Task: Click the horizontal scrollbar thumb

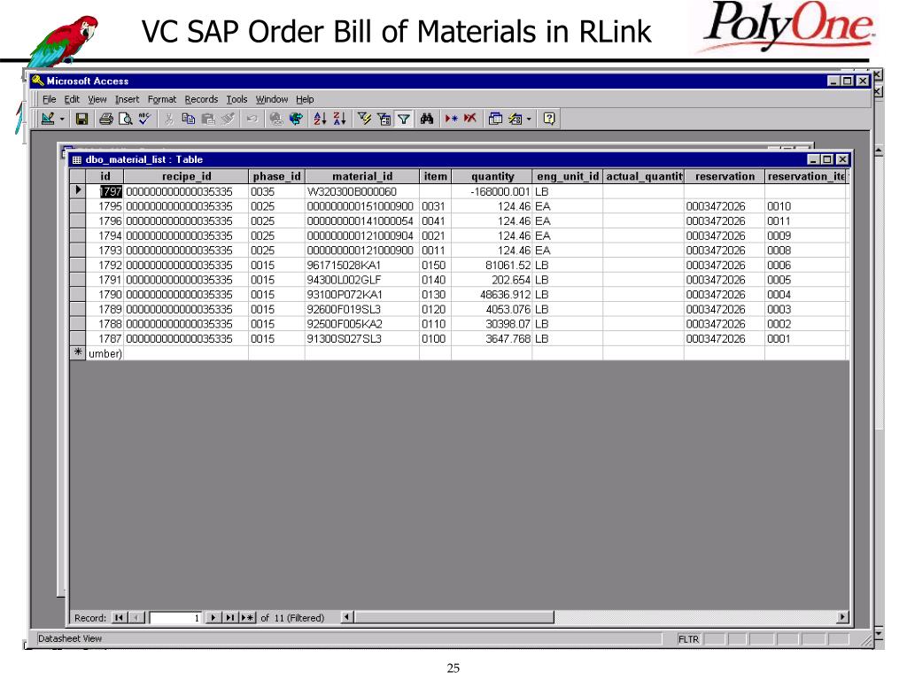Action: [454, 617]
